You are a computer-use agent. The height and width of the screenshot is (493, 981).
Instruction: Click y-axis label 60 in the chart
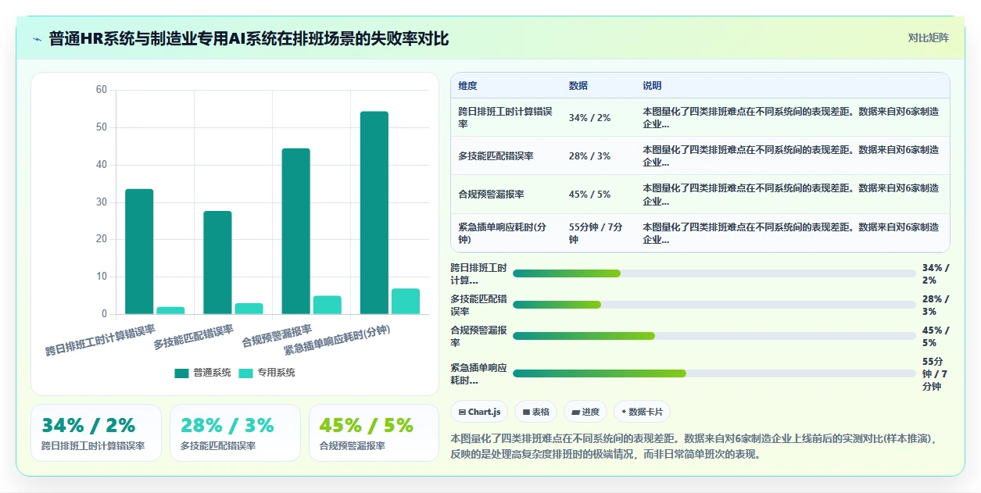102,90
